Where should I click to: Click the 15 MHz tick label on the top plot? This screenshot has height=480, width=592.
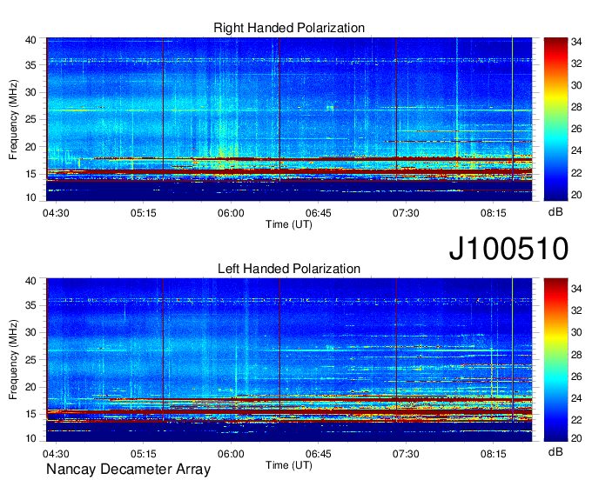pyautogui.click(x=30, y=174)
